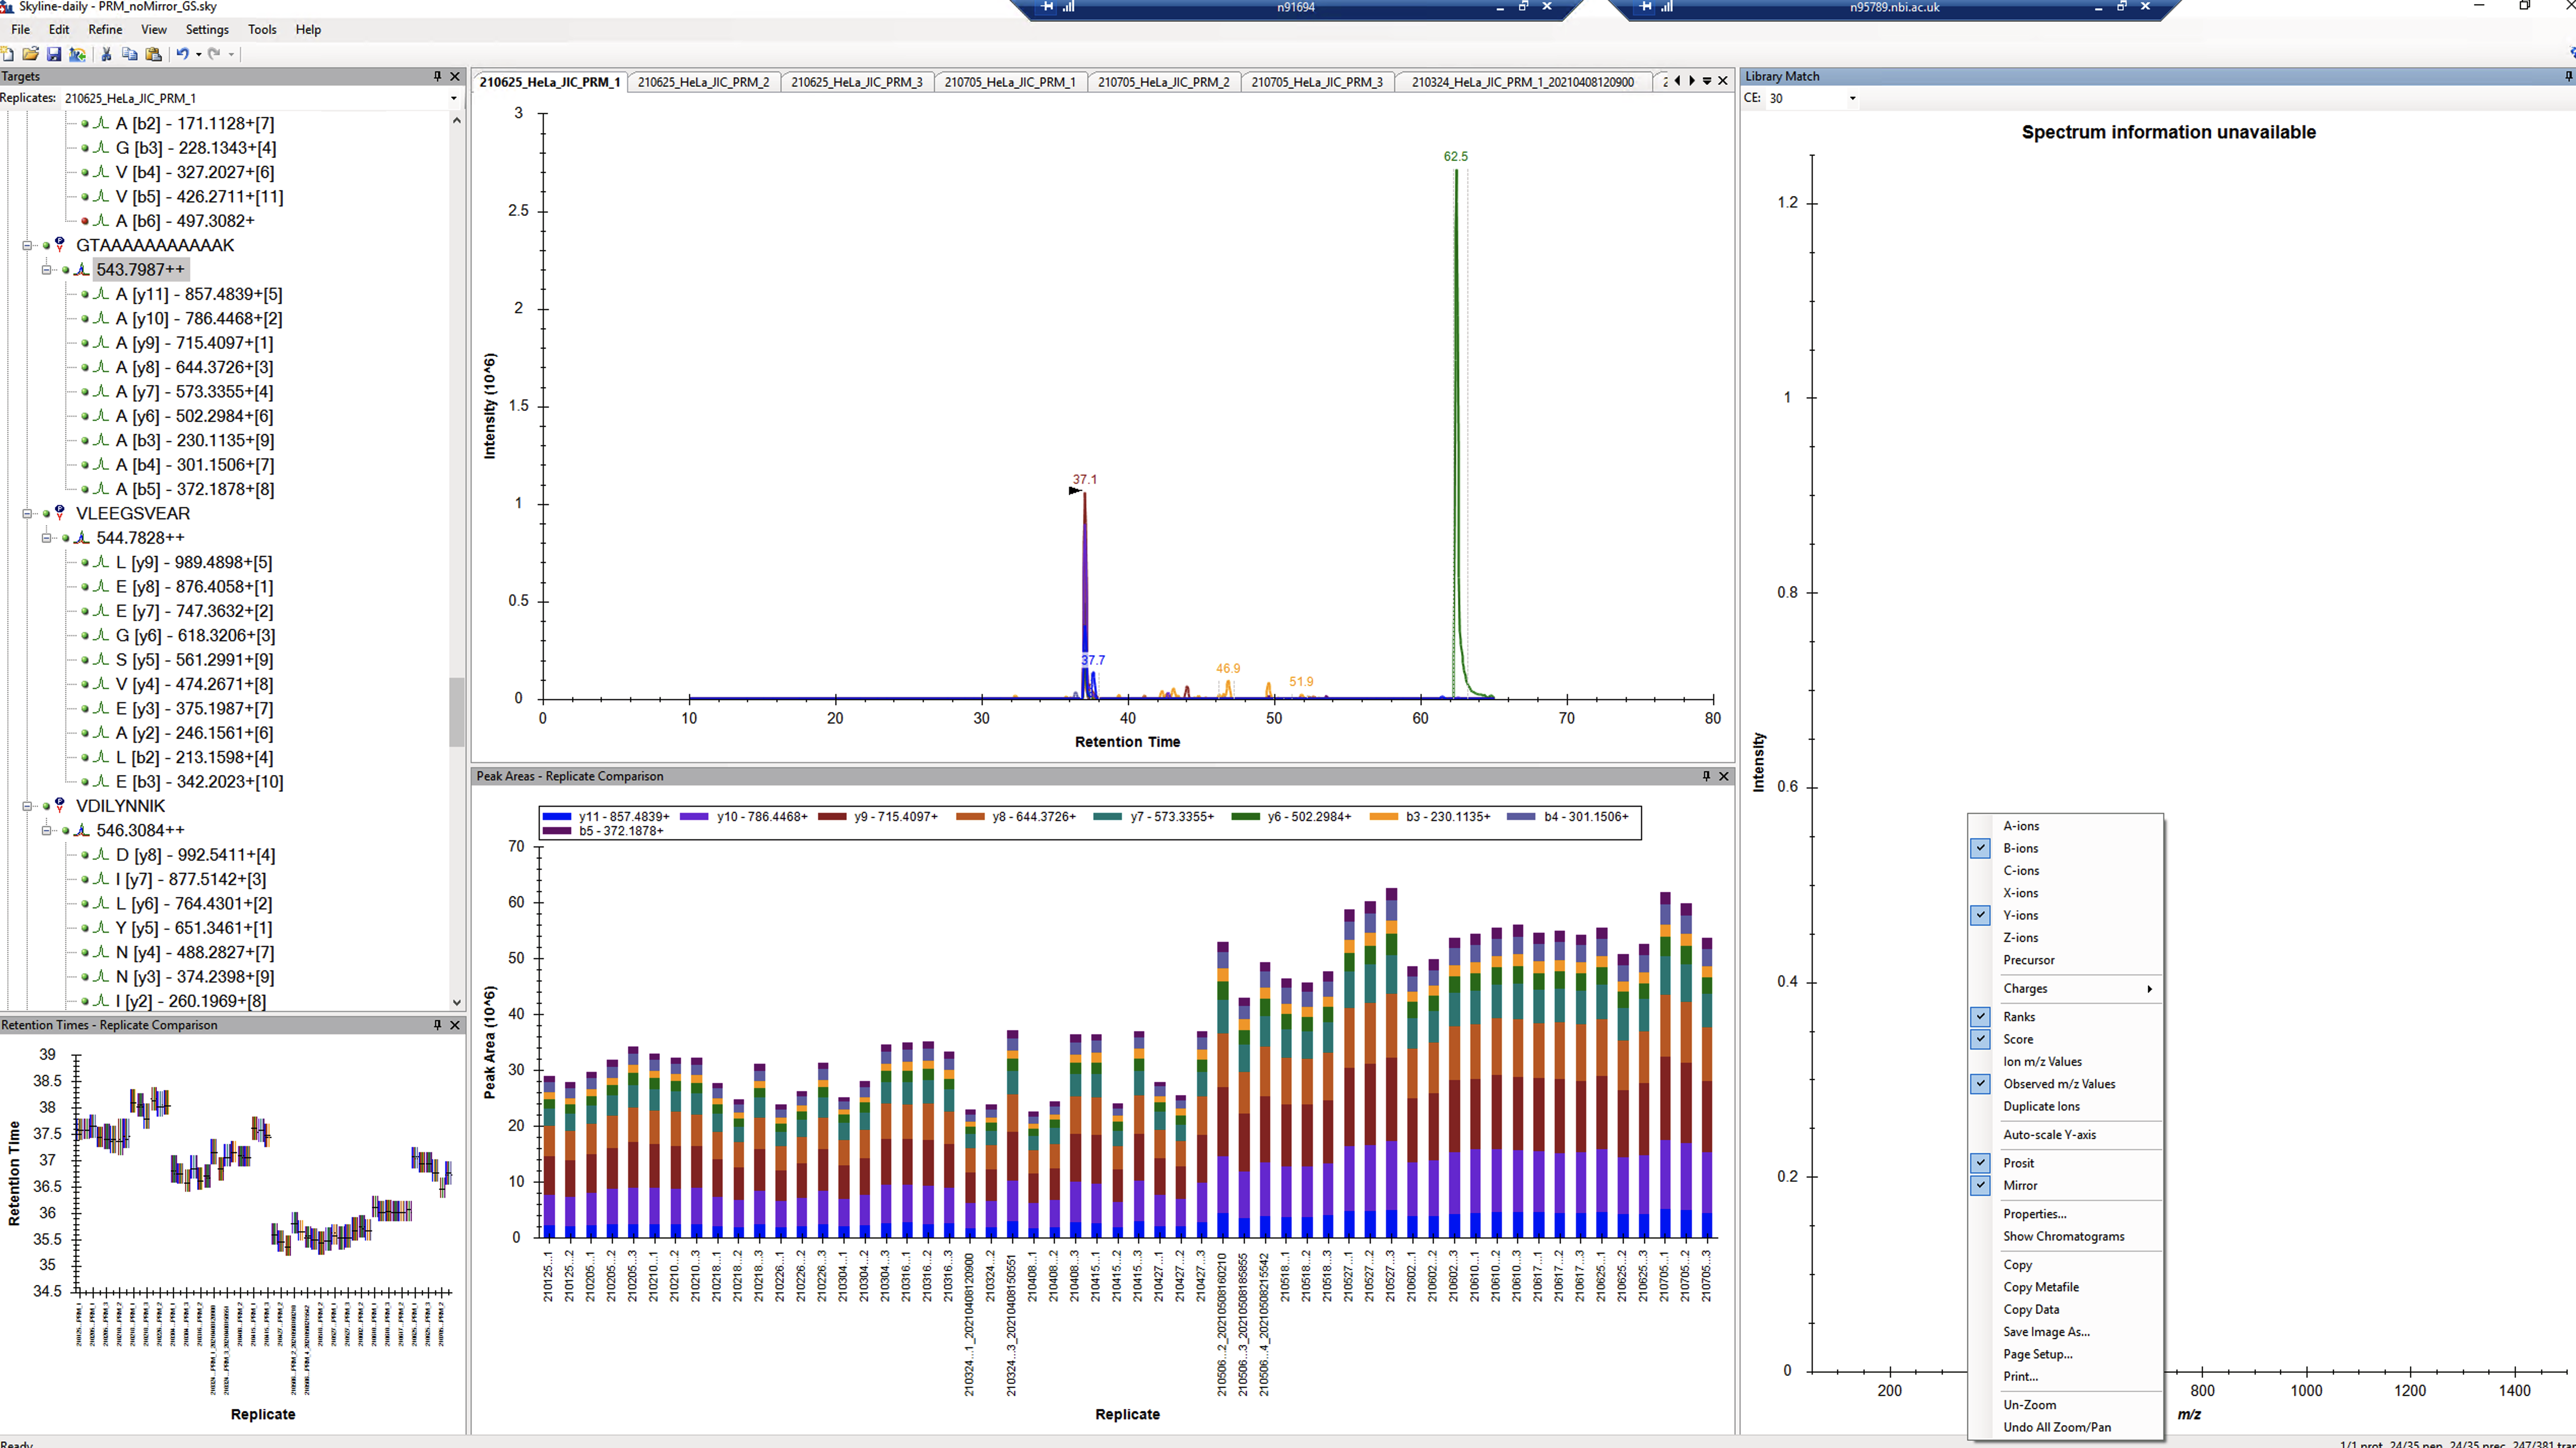
Task: Select the A [y8] - 644.3726+ transition
Action: click(194, 367)
